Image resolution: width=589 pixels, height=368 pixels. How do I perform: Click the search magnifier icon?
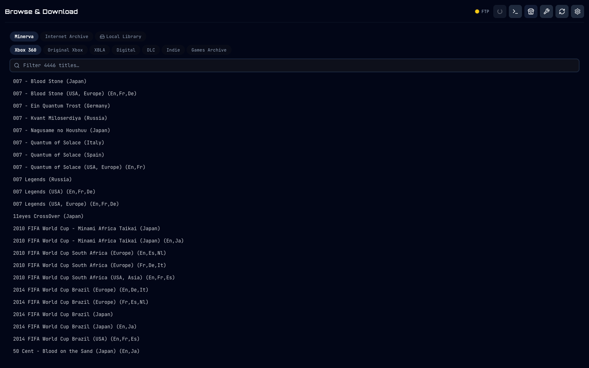click(17, 65)
